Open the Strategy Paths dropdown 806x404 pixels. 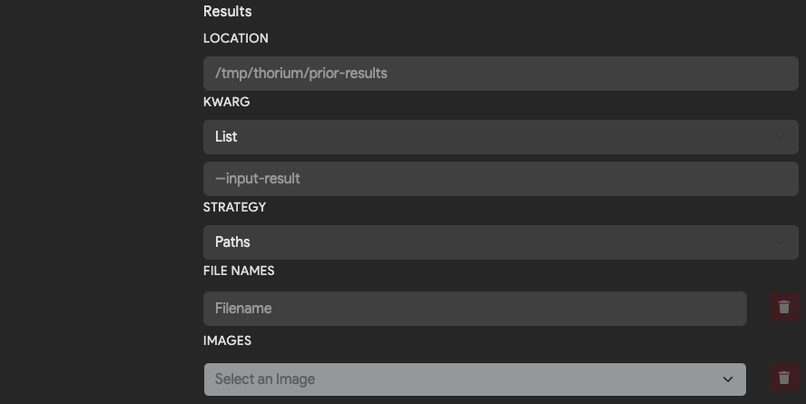tap(501, 242)
